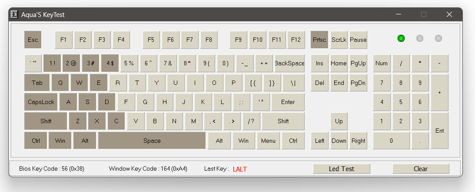Click the PgUp key

(x=358, y=63)
